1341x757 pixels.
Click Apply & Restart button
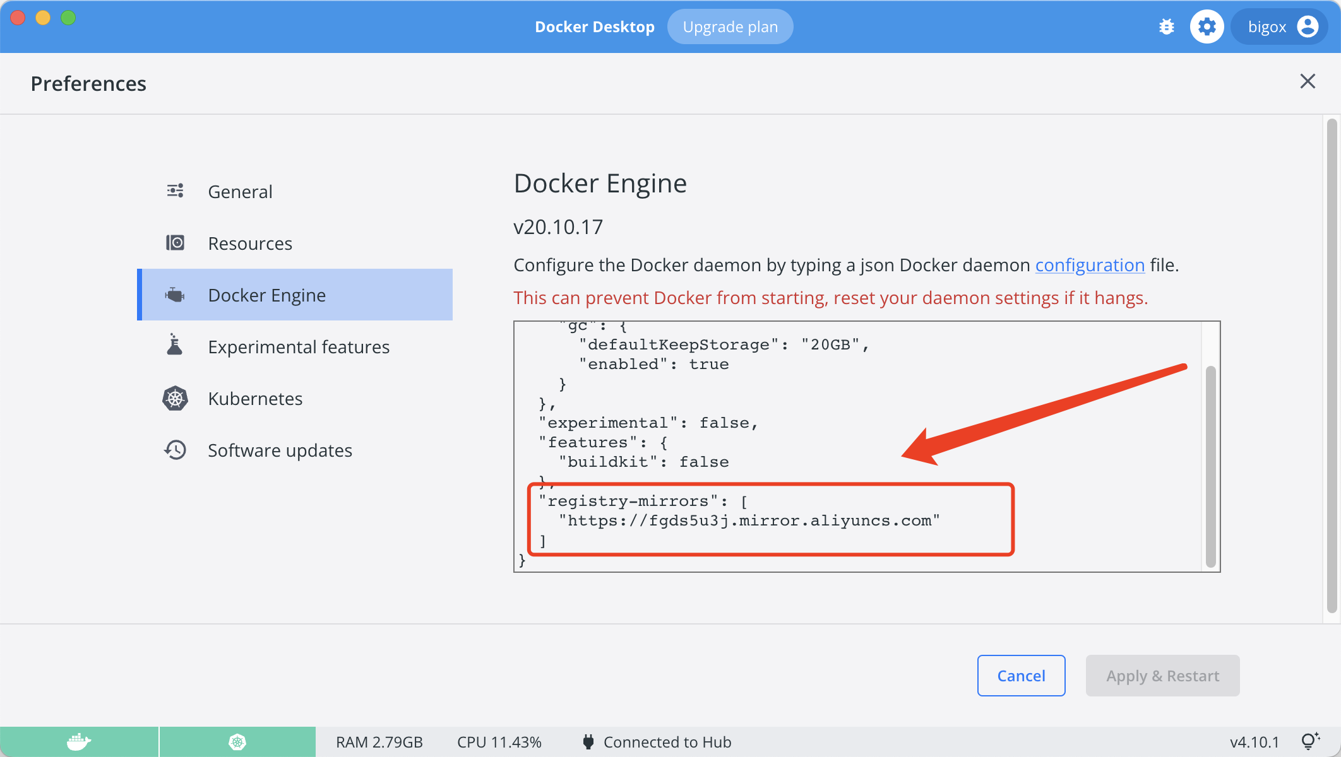pyautogui.click(x=1162, y=676)
